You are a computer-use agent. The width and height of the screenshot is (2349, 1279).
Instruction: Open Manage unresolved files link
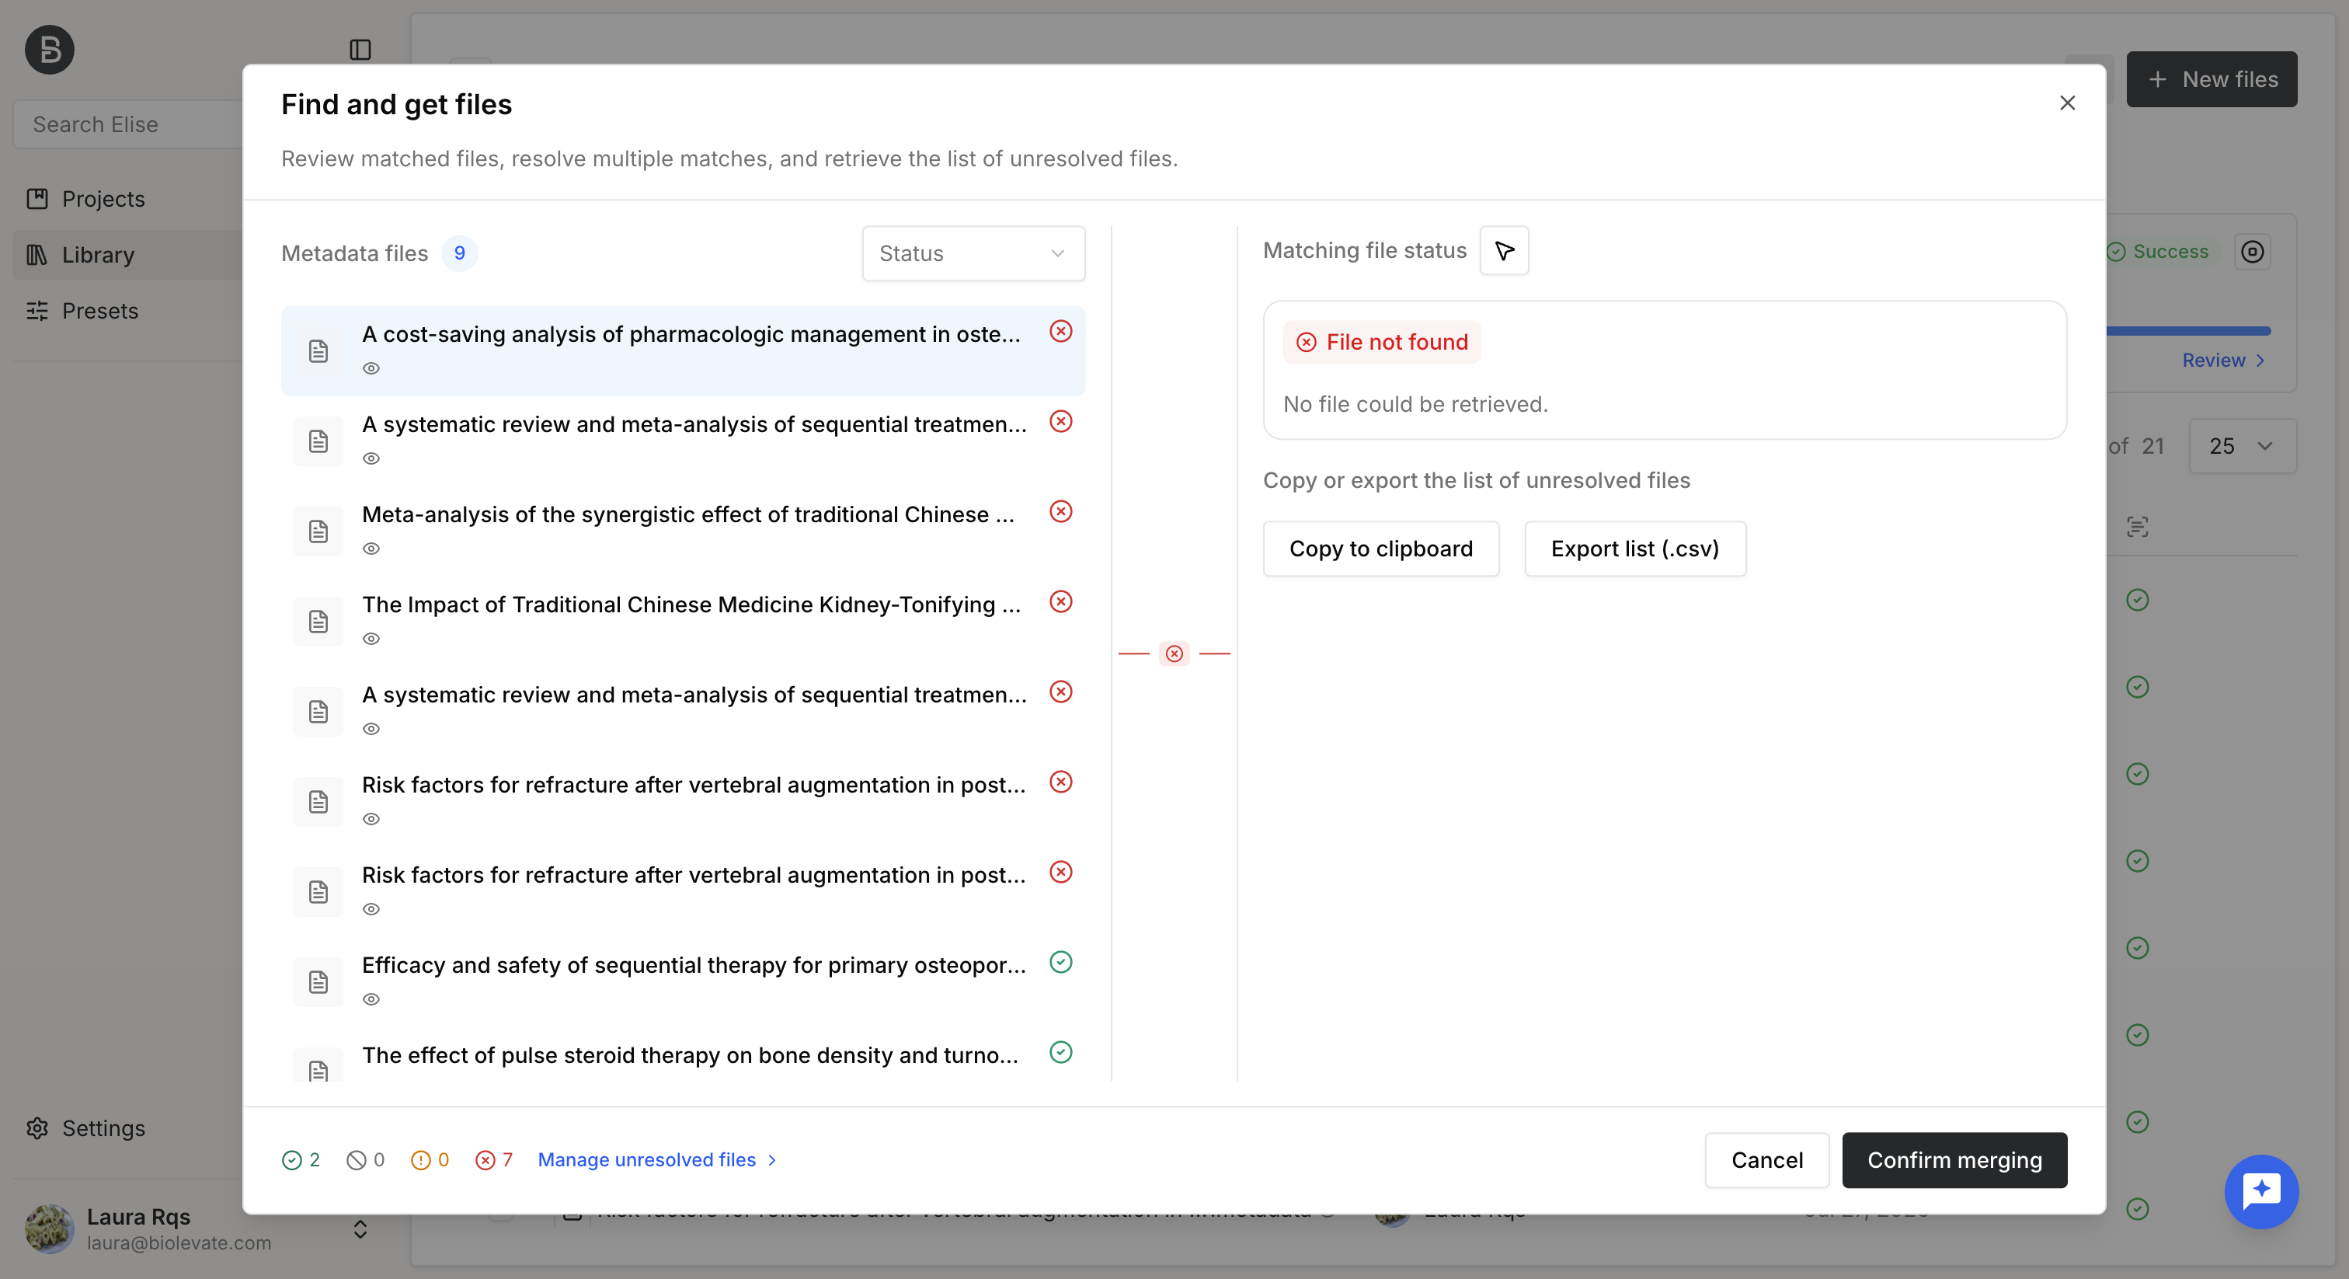(657, 1159)
